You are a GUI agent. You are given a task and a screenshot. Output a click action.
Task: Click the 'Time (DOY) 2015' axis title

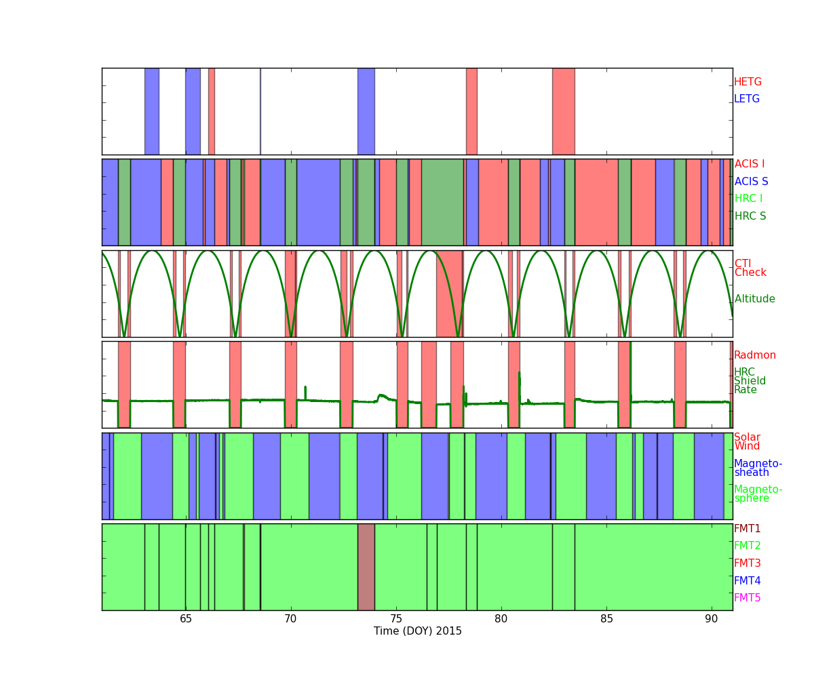pyautogui.click(x=417, y=631)
